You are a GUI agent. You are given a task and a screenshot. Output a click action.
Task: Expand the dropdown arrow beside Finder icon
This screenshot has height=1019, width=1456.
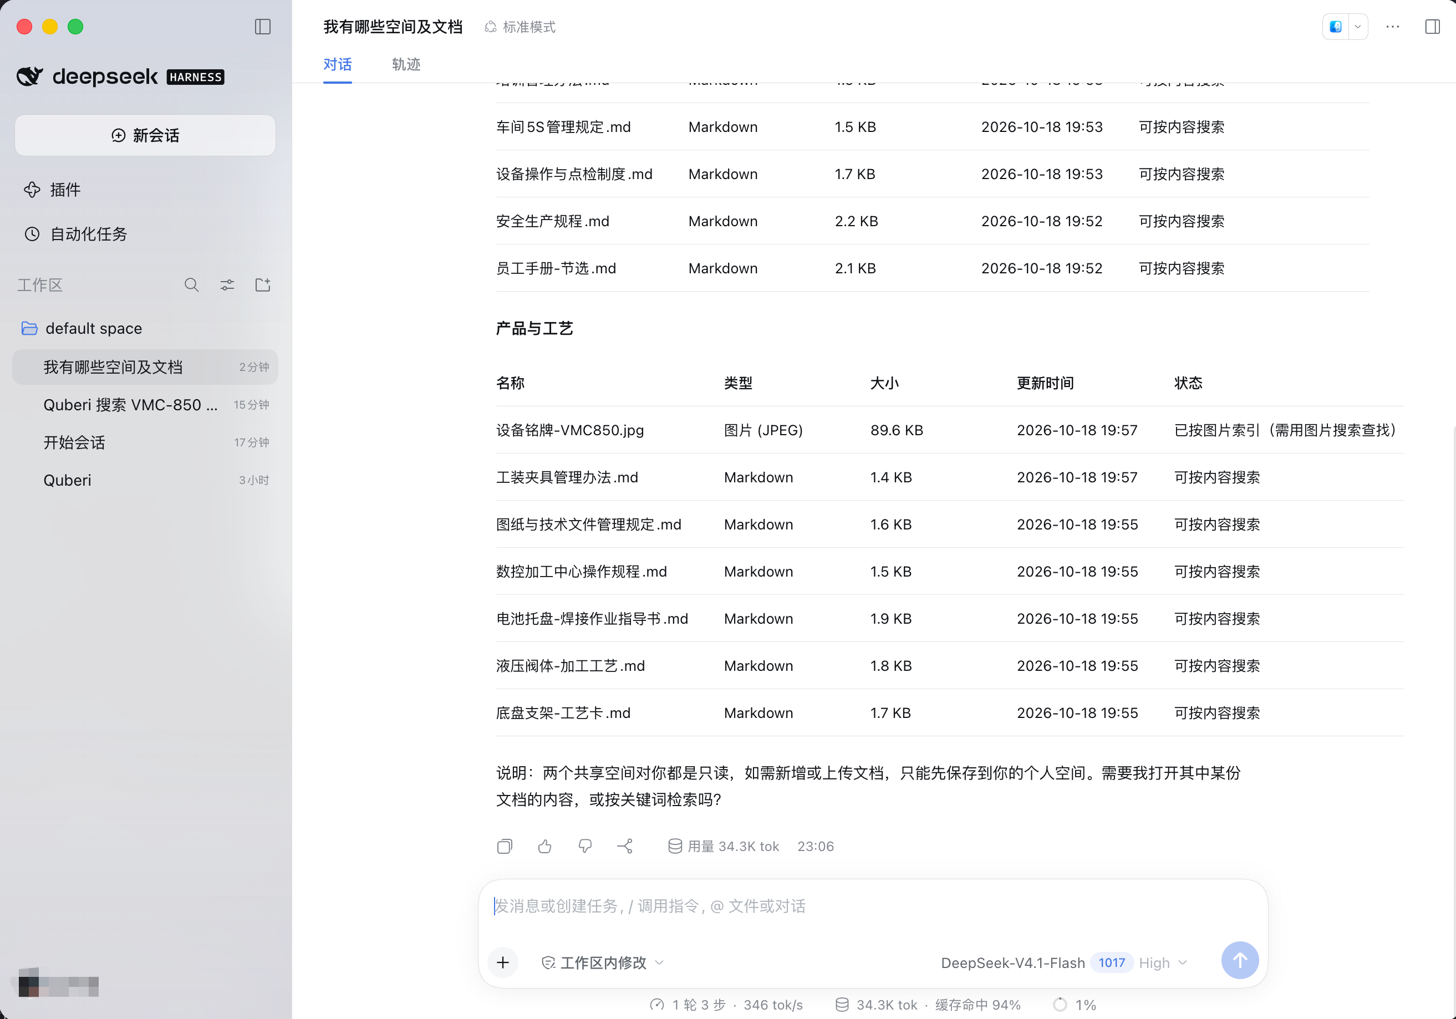1358,27
